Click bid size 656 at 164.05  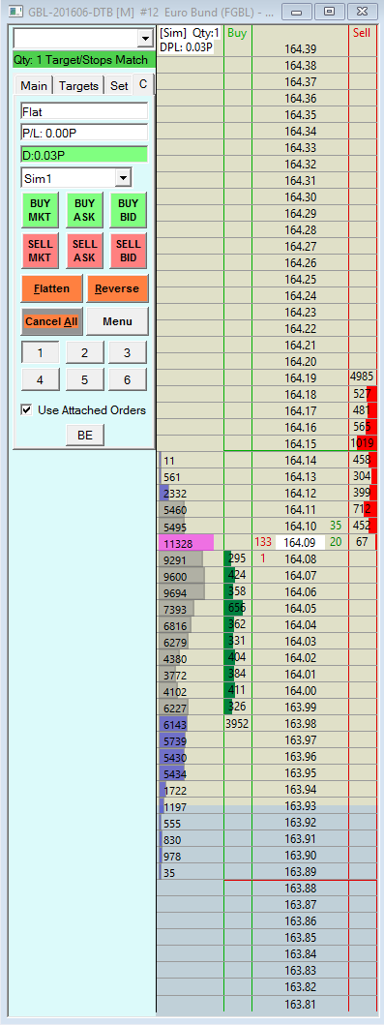click(237, 608)
